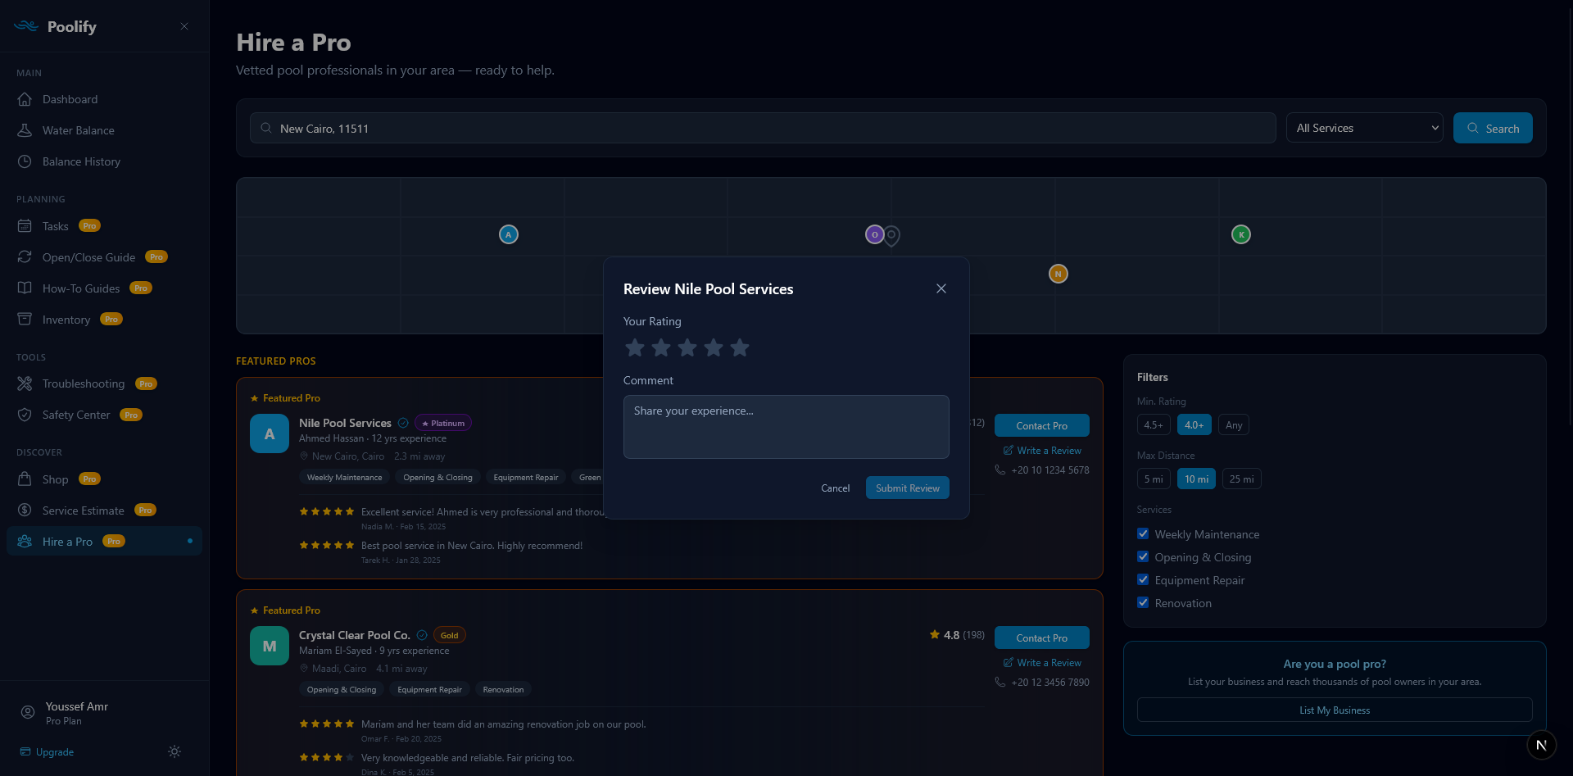The width and height of the screenshot is (1573, 776).
Task: Set max distance to 25 mi
Action: click(x=1241, y=479)
